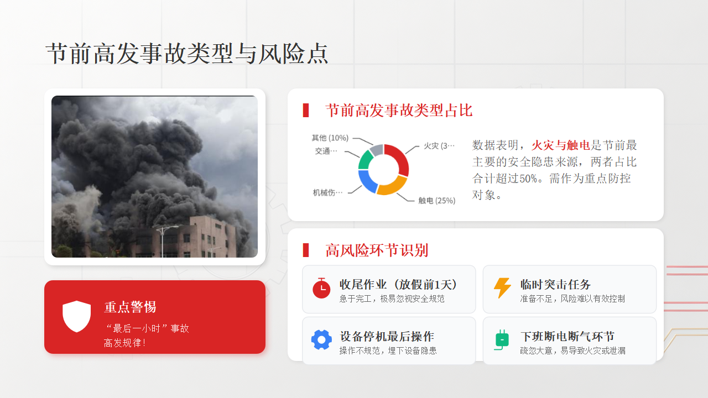Click the green power plug icon
This screenshot has height=398, width=708.
[x=502, y=339]
